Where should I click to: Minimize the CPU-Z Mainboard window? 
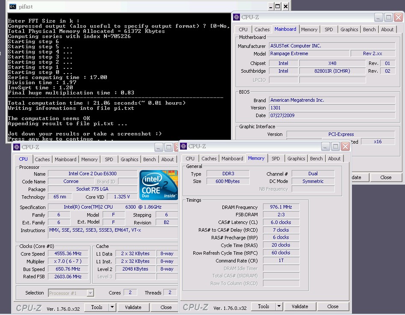tap(378, 17)
